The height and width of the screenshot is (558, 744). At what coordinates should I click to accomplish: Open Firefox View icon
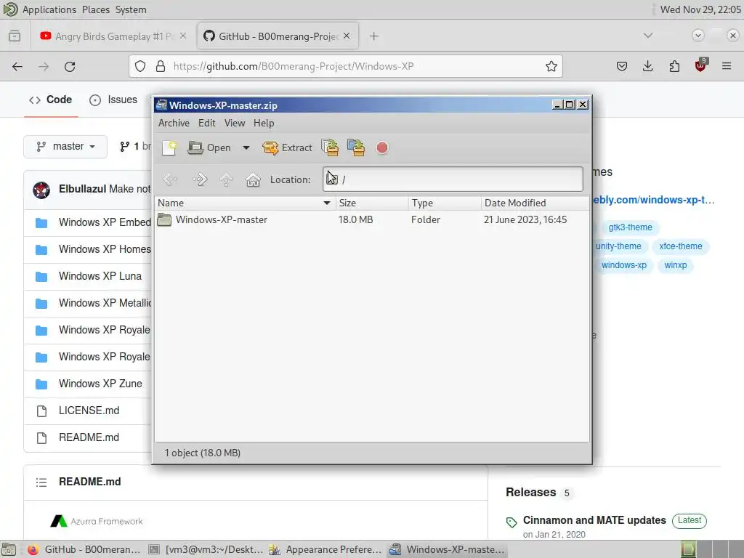tap(15, 36)
